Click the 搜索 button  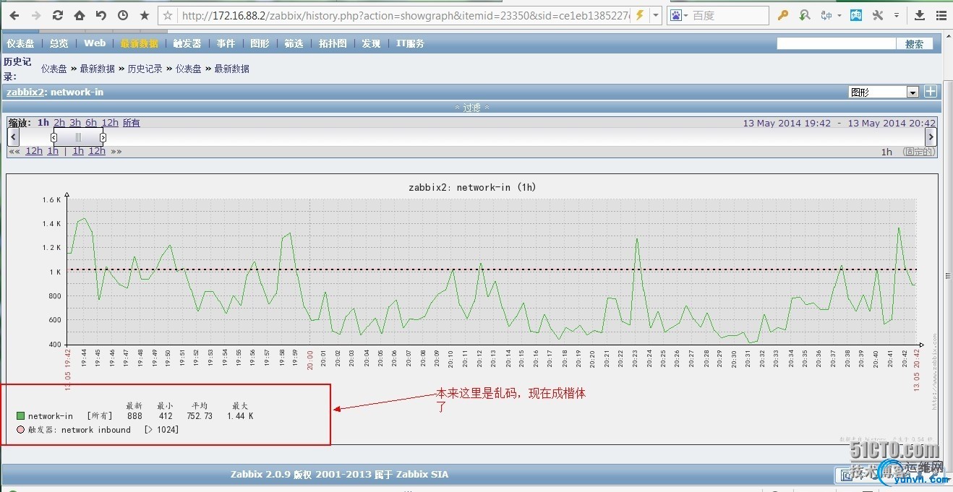pos(915,44)
